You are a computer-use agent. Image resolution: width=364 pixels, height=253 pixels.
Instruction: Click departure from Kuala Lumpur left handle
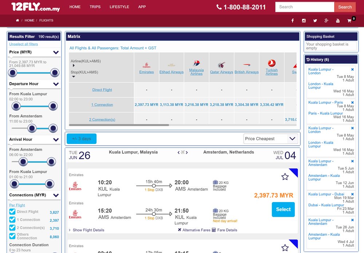[x=16, y=106]
